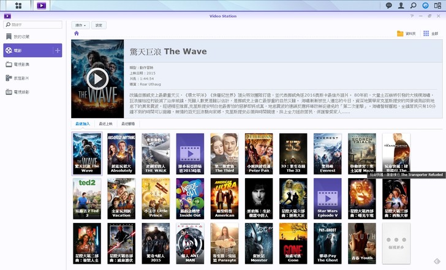446x270 pixels.
Task: Select the recently released tab
Action: click(x=105, y=124)
